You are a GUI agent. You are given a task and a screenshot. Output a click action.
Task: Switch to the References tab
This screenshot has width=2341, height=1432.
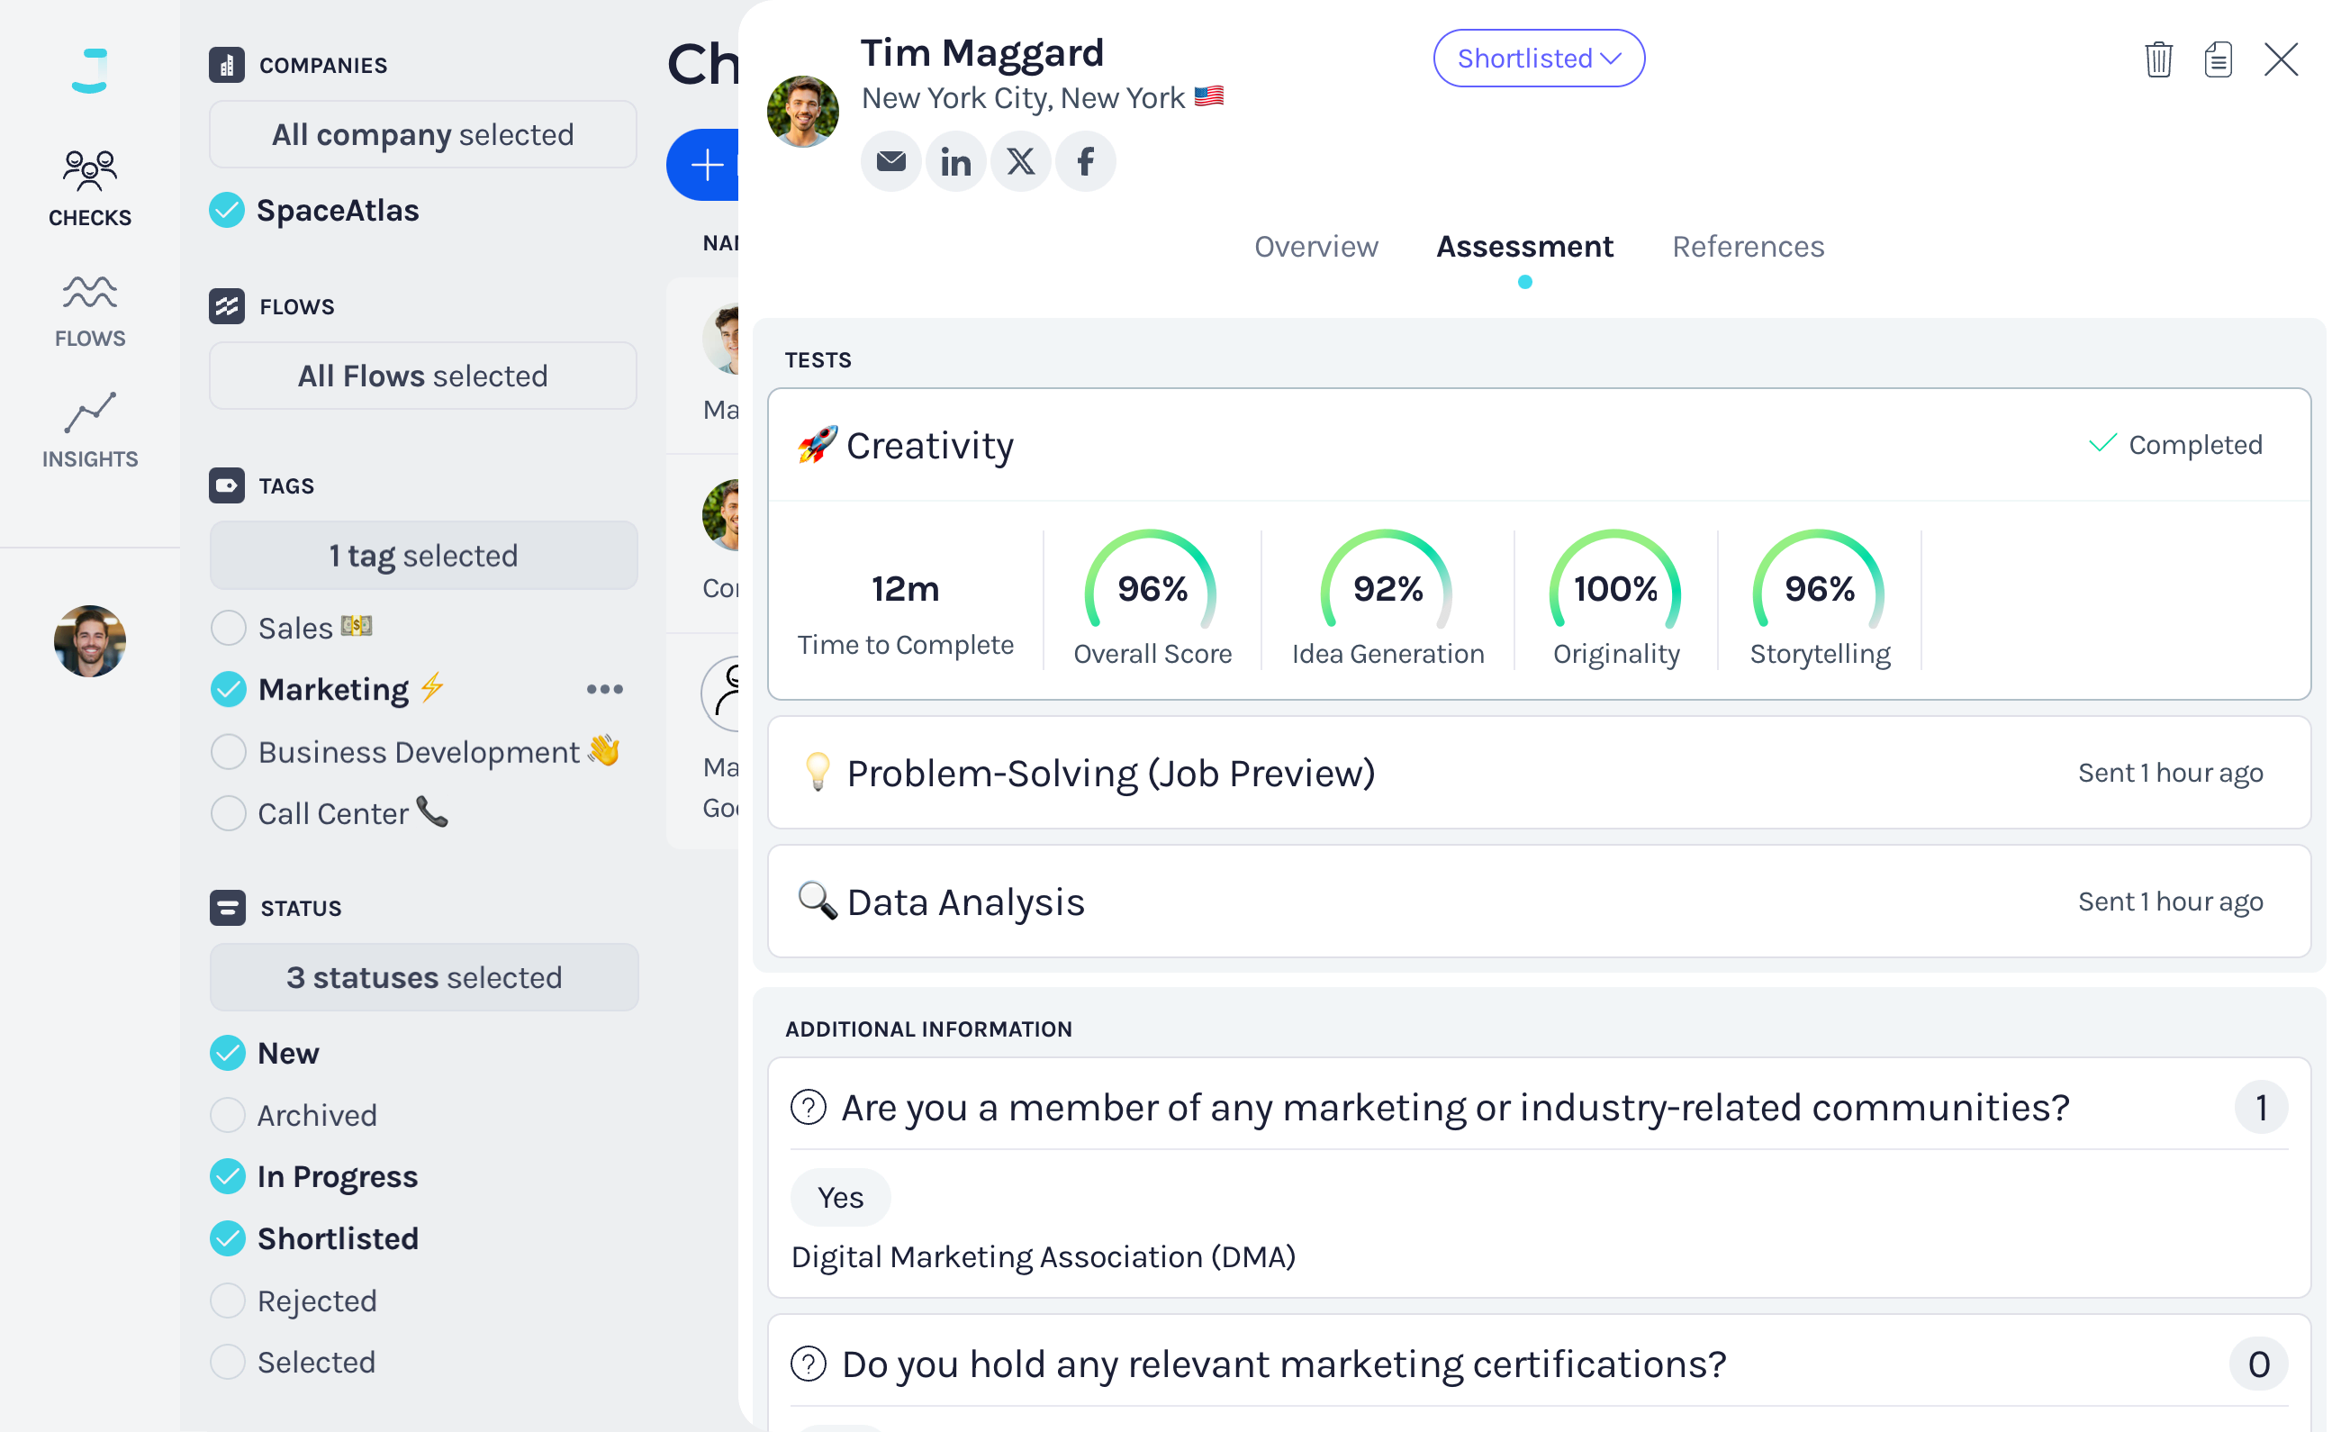pos(1748,246)
